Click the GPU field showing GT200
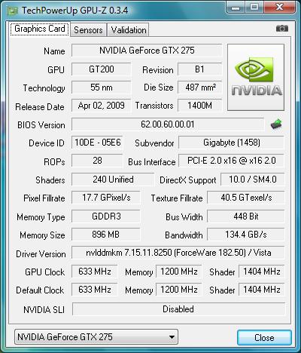 coord(102,69)
